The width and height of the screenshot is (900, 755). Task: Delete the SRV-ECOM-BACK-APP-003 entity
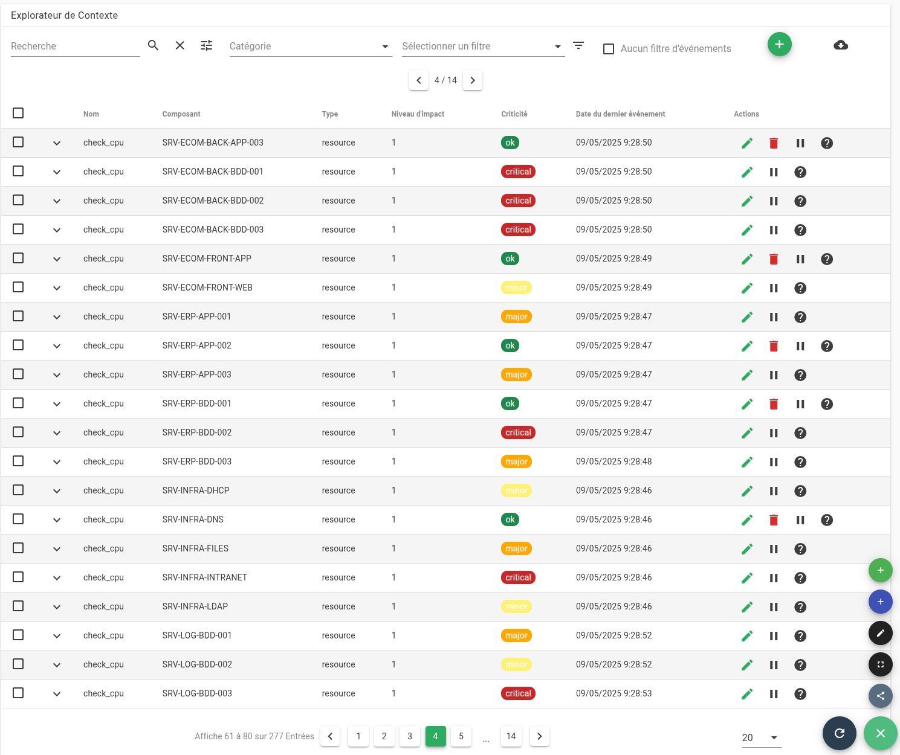[x=774, y=143]
